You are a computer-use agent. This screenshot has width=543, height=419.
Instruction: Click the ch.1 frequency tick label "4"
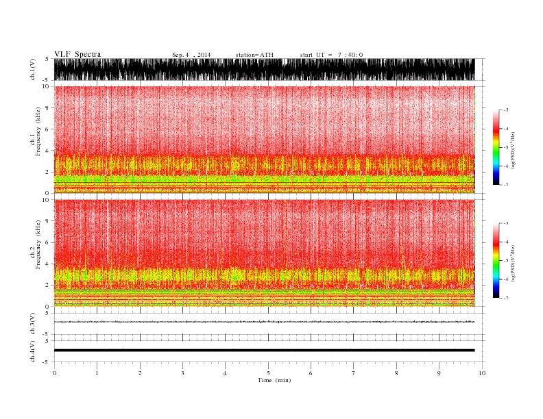coord(47,151)
